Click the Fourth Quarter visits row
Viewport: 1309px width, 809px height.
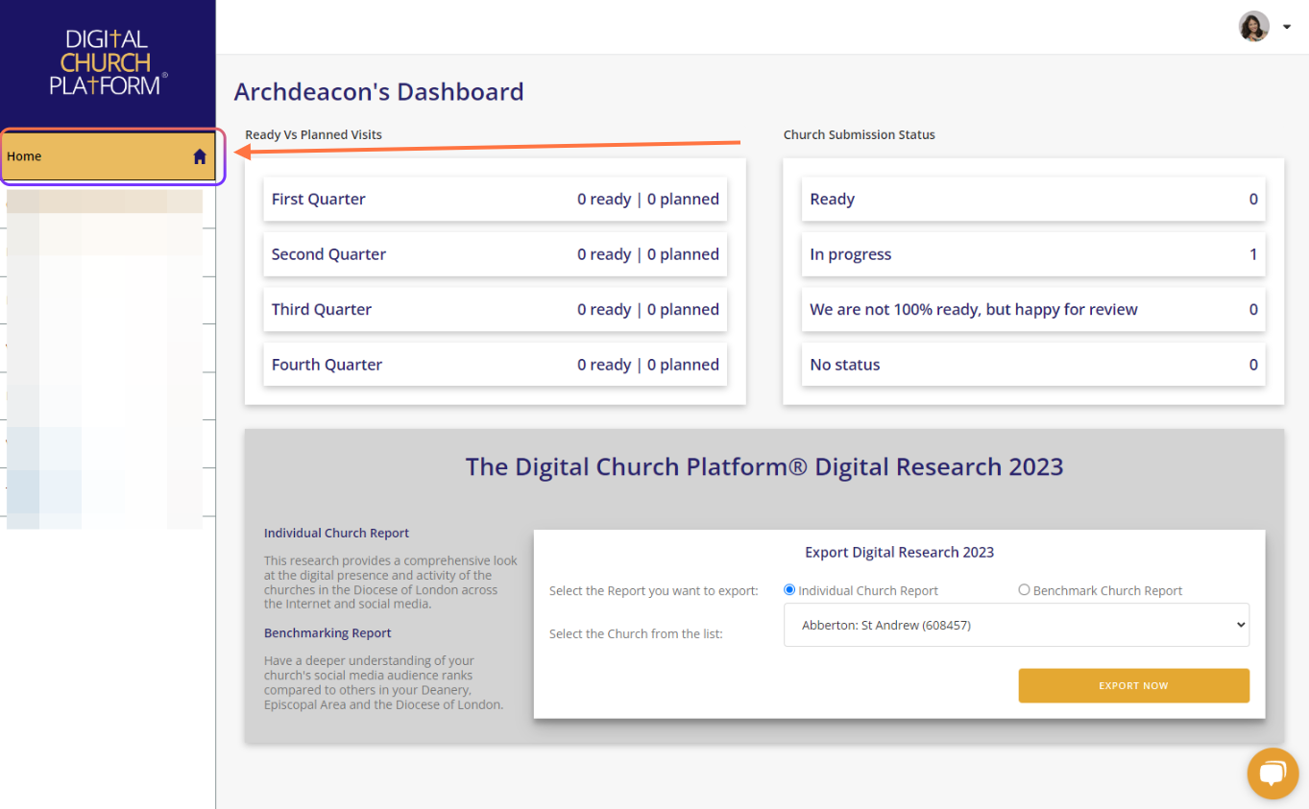(x=495, y=364)
